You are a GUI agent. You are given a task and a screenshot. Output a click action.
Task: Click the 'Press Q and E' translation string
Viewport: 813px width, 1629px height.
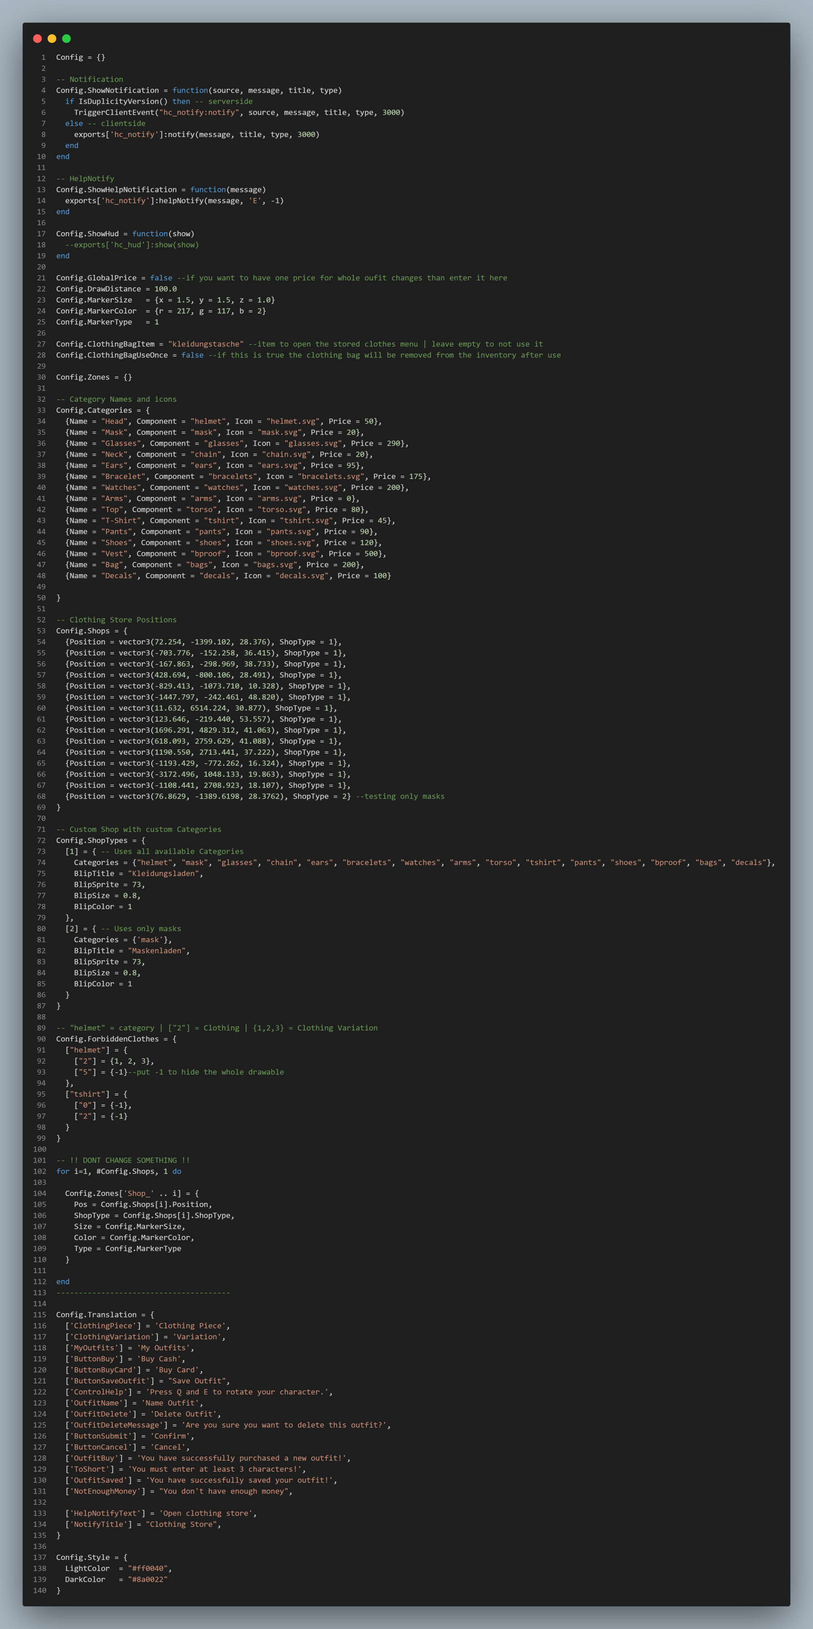tap(233, 1392)
